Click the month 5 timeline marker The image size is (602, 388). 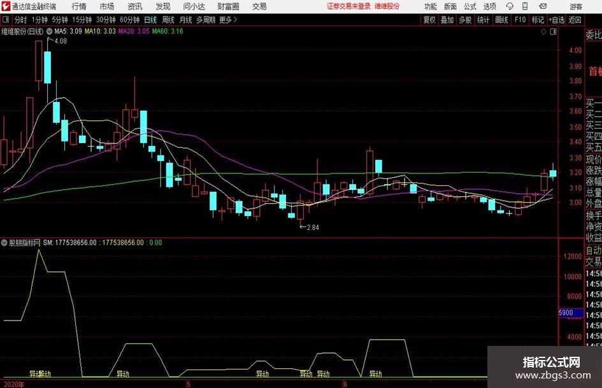189,384
